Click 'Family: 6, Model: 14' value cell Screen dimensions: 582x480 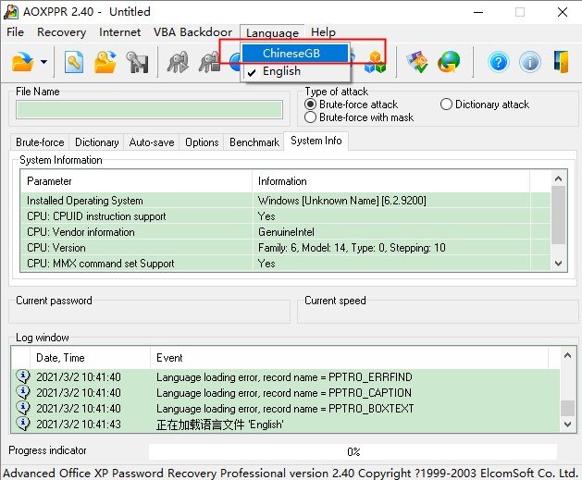pyautogui.click(x=352, y=248)
